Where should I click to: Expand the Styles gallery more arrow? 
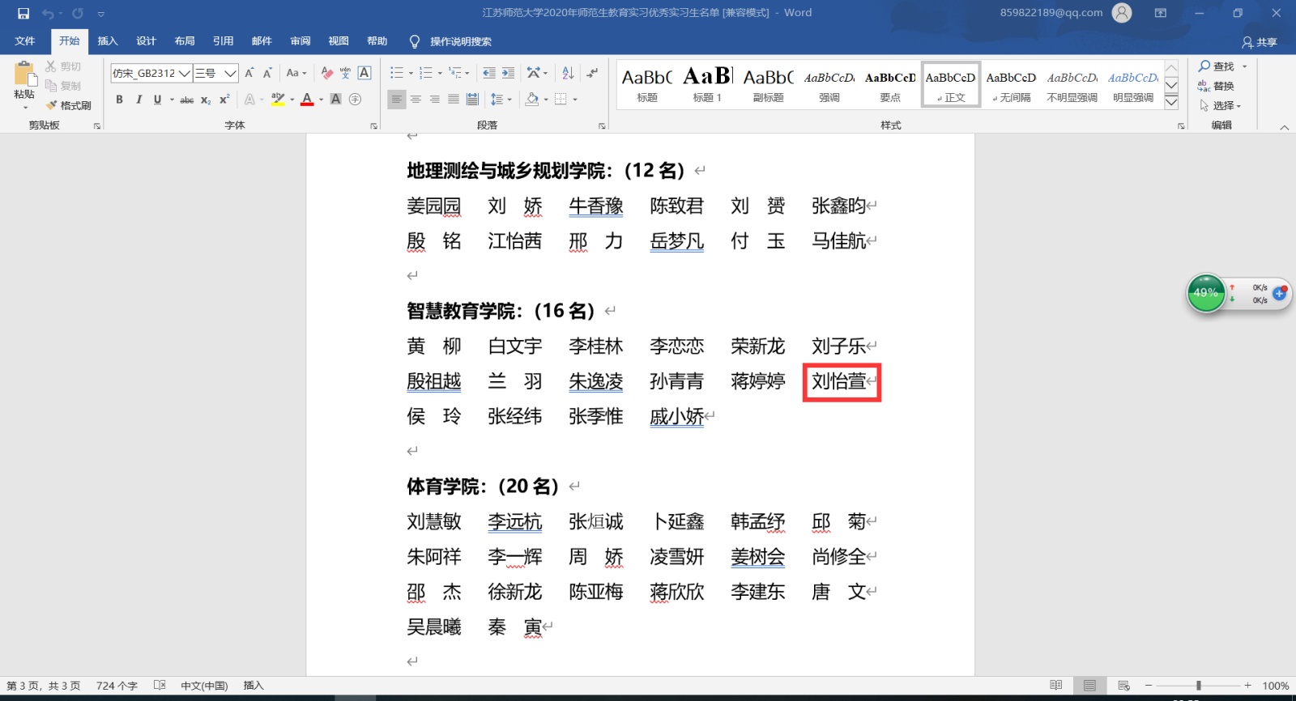click(x=1171, y=102)
